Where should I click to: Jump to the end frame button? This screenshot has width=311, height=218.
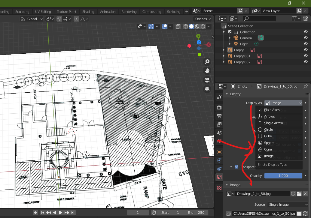click(73, 213)
